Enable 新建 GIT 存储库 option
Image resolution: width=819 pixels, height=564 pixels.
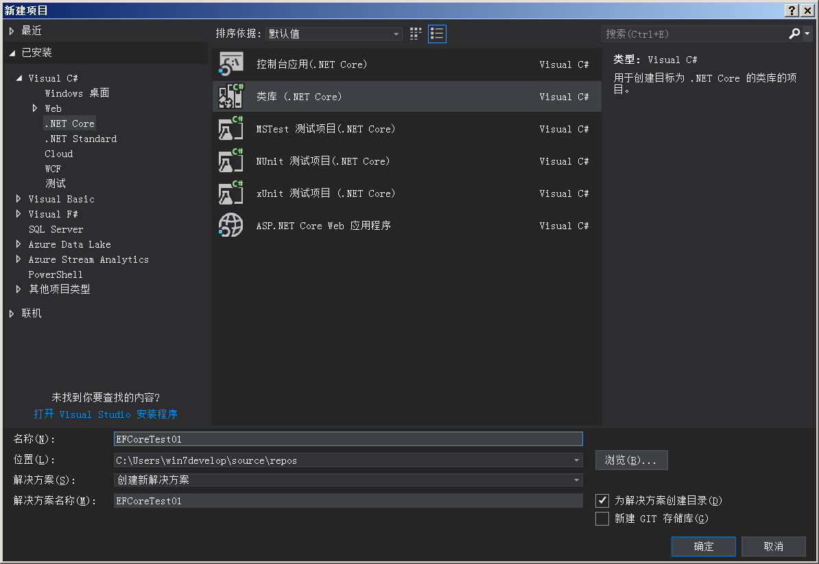(602, 519)
